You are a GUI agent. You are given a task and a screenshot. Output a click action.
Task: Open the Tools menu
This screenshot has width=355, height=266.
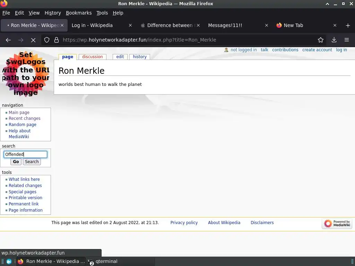click(102, 13)
